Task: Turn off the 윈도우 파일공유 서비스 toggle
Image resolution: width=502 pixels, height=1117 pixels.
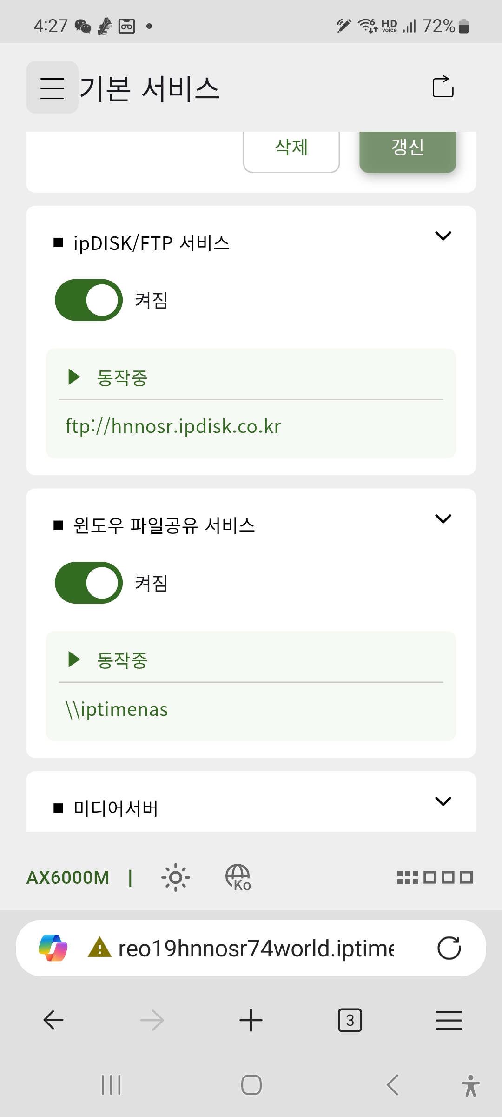Action: (x=89, y=583)
